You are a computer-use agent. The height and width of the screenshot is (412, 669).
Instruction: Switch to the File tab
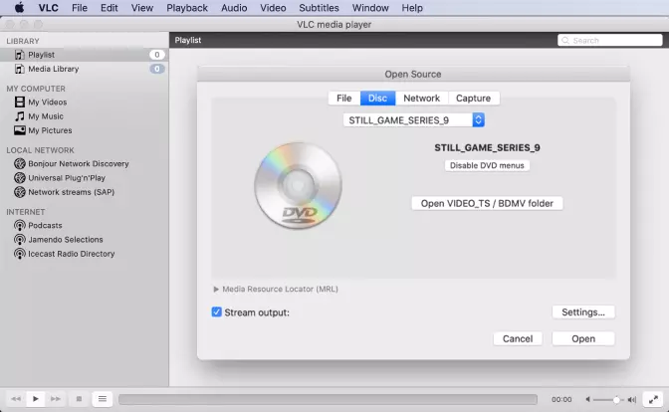(x=344, y=99)
